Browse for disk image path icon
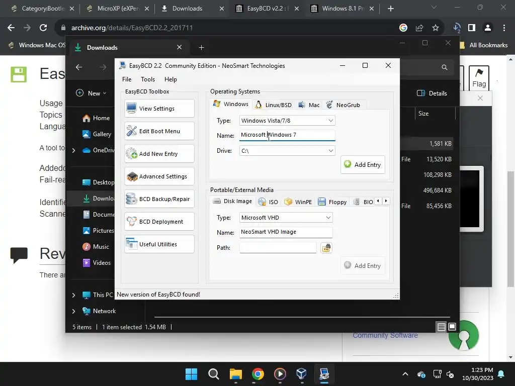Viewport: 515px width, 386px height. coord(326,247)
